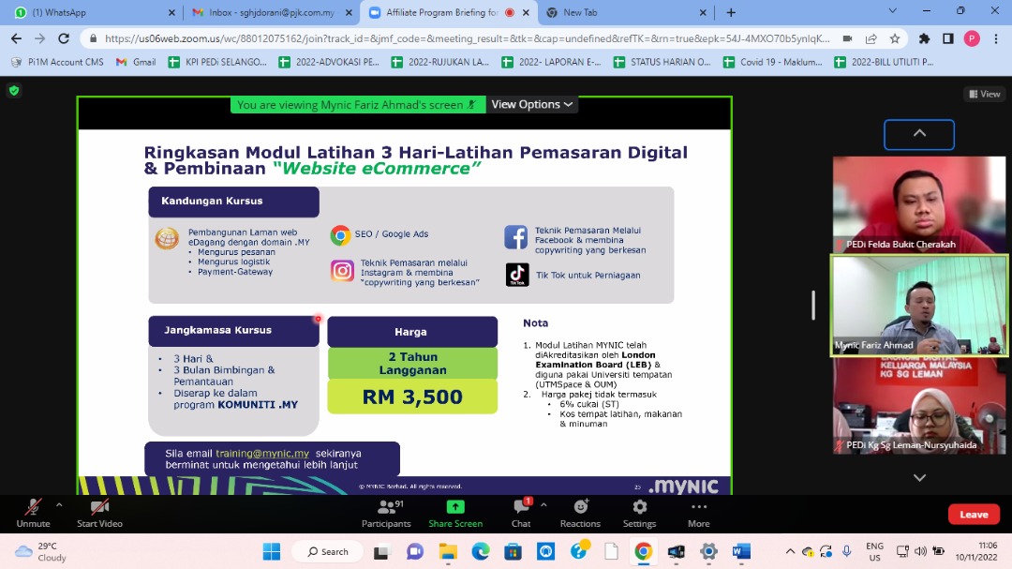This screenshot has height=569, width=1012.
Task: Expand audio options caret beside Unmute
Action: click(x=59, y=505)
